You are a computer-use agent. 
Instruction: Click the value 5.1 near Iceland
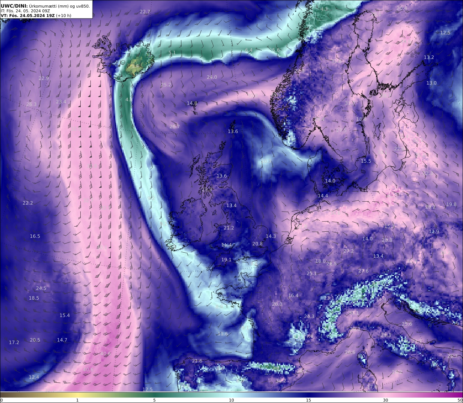tap(172, 52)
